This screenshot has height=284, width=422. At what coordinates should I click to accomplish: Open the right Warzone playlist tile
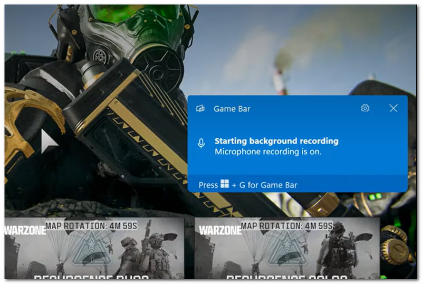(287, 248)
